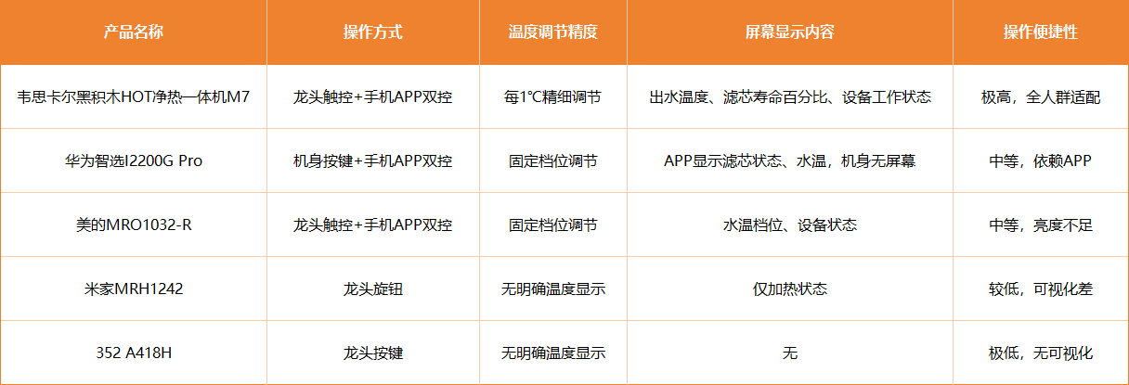Select the 美的MRO1032-R product cell

[x=134, y=225]
